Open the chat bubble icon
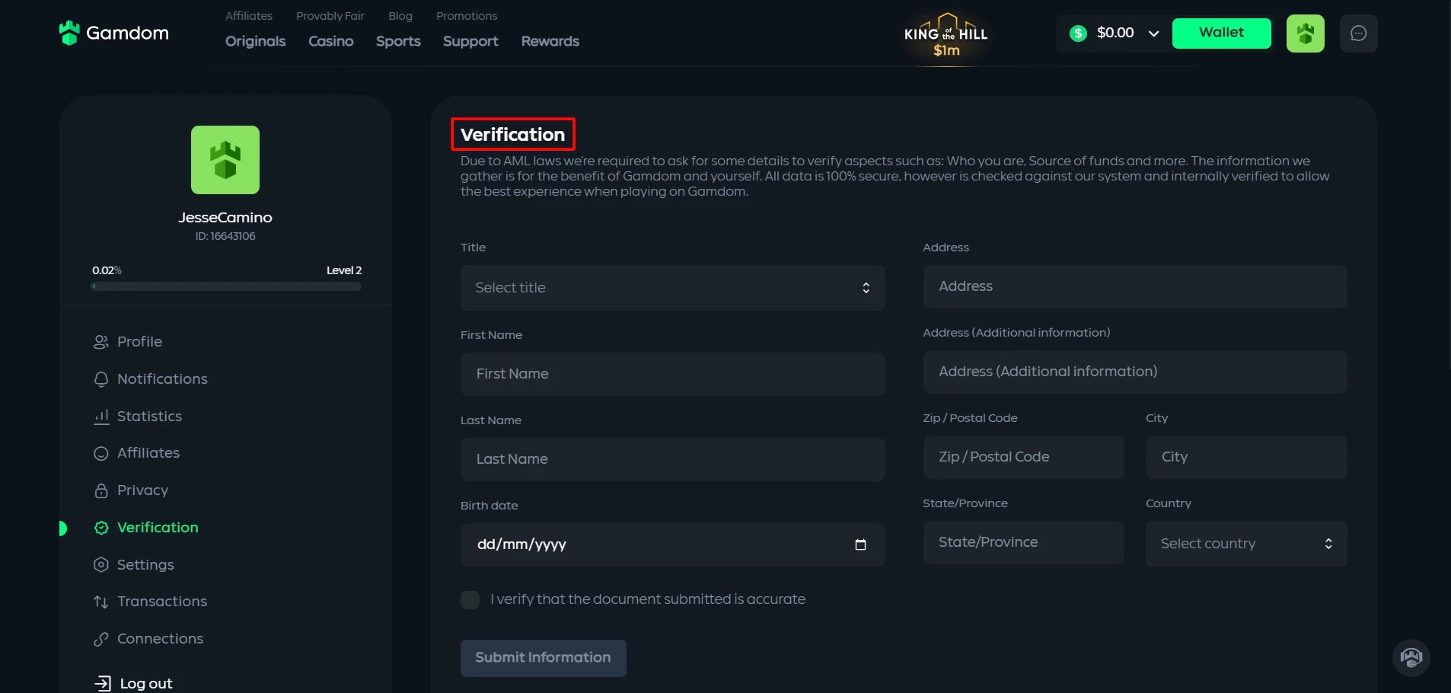 pos(1358,34)
